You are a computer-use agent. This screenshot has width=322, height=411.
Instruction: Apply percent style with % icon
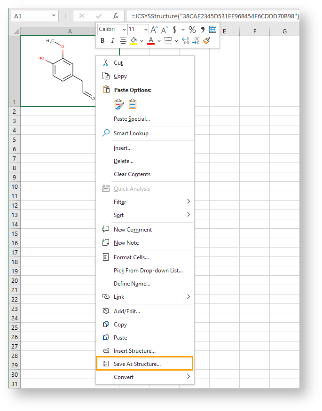tap(192, 30)
